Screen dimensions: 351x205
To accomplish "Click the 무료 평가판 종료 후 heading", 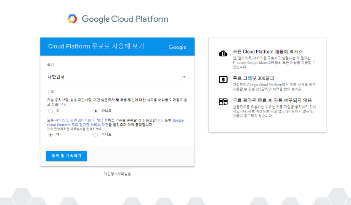I will coord(272,100).
